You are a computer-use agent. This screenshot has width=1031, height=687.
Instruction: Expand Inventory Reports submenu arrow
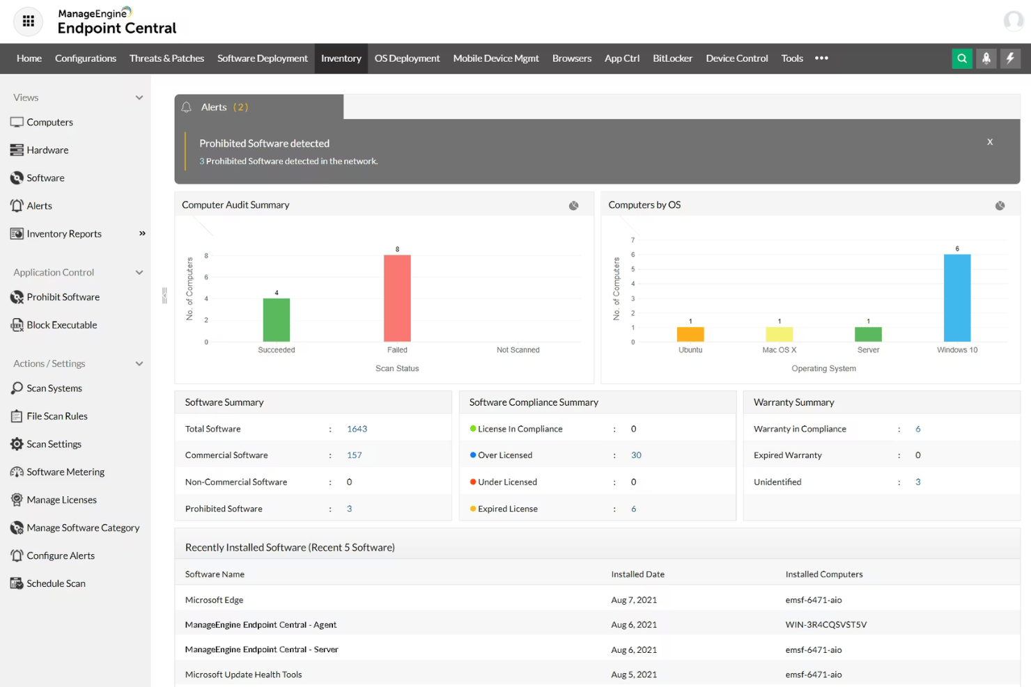[142, 233]
